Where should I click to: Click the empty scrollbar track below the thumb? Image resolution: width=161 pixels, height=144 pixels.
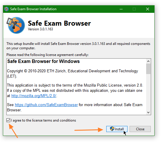click(x=148, y=92)
